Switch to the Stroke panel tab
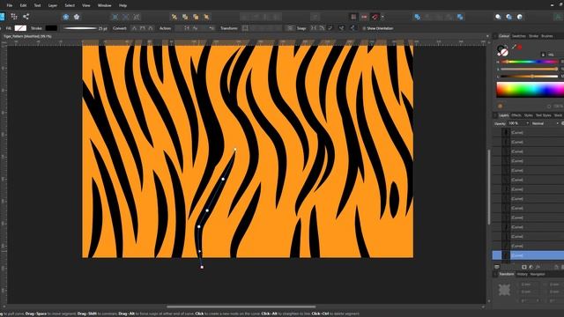This screenshot has width=564, height=317. (x=533, y=36)
